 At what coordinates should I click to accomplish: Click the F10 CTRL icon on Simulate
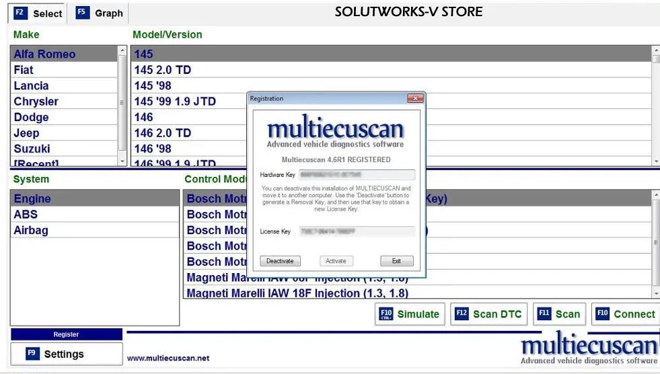(x=386, y=314)
